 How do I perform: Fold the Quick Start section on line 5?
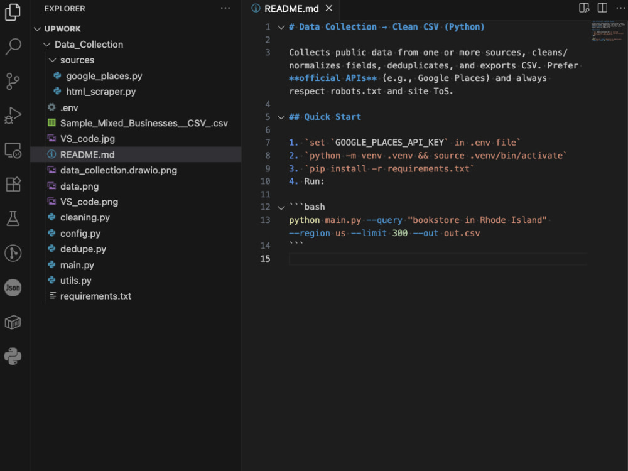[x=281, y=117]
